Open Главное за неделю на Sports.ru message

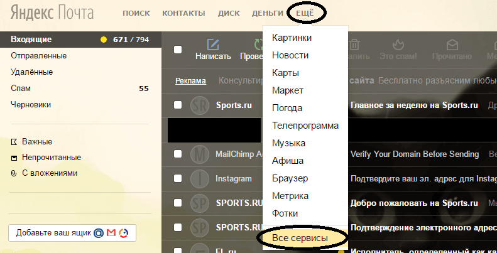(x=414, y=105)
